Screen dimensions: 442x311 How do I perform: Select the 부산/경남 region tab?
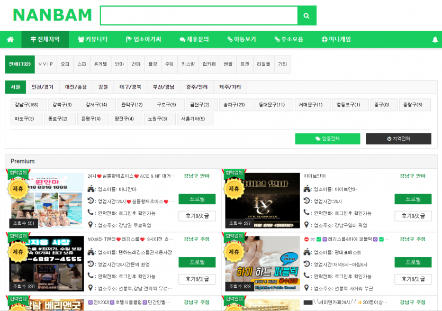click(164, 87)
